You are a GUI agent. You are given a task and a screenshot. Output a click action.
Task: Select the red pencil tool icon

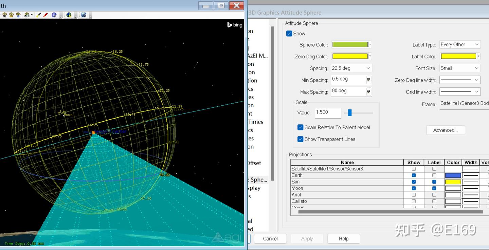pyautogui.click(x=46, y=15)
